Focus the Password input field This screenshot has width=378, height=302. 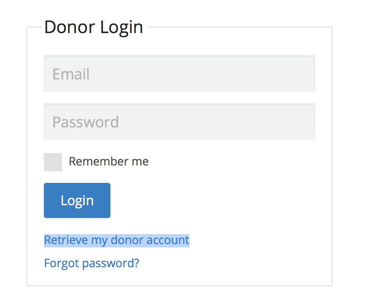179,122
